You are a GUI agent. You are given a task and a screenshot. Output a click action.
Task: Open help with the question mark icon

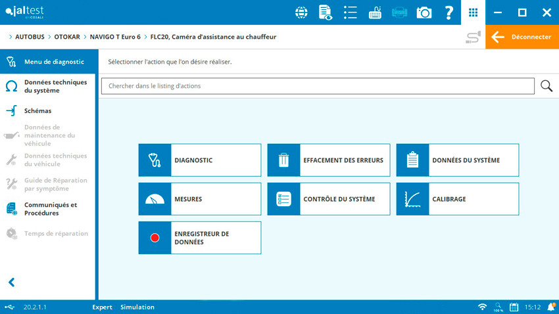pyautogui.click(x=449, y=12)
